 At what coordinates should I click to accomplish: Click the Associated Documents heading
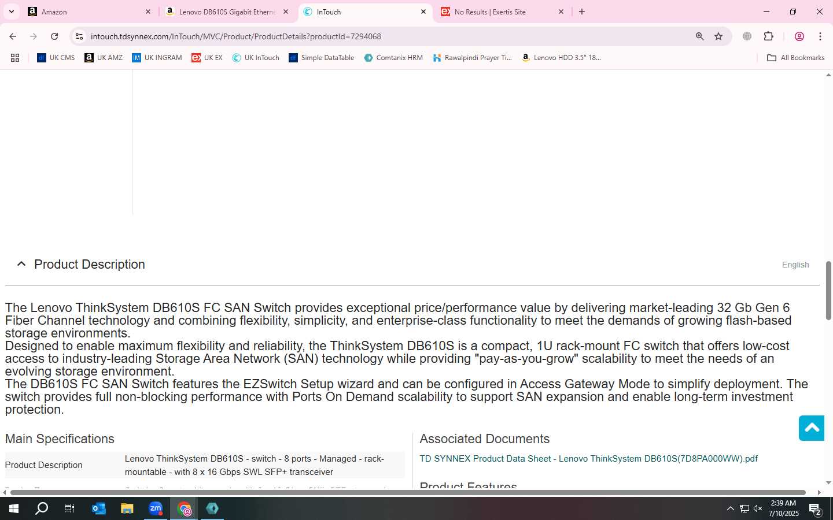click(x=484, y=439)
